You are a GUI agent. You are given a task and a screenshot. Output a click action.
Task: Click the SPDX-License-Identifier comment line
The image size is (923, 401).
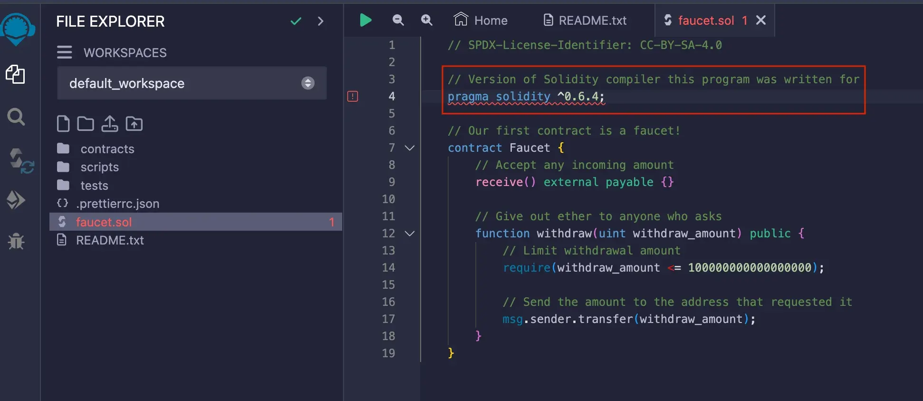click(x=585, y=45)
